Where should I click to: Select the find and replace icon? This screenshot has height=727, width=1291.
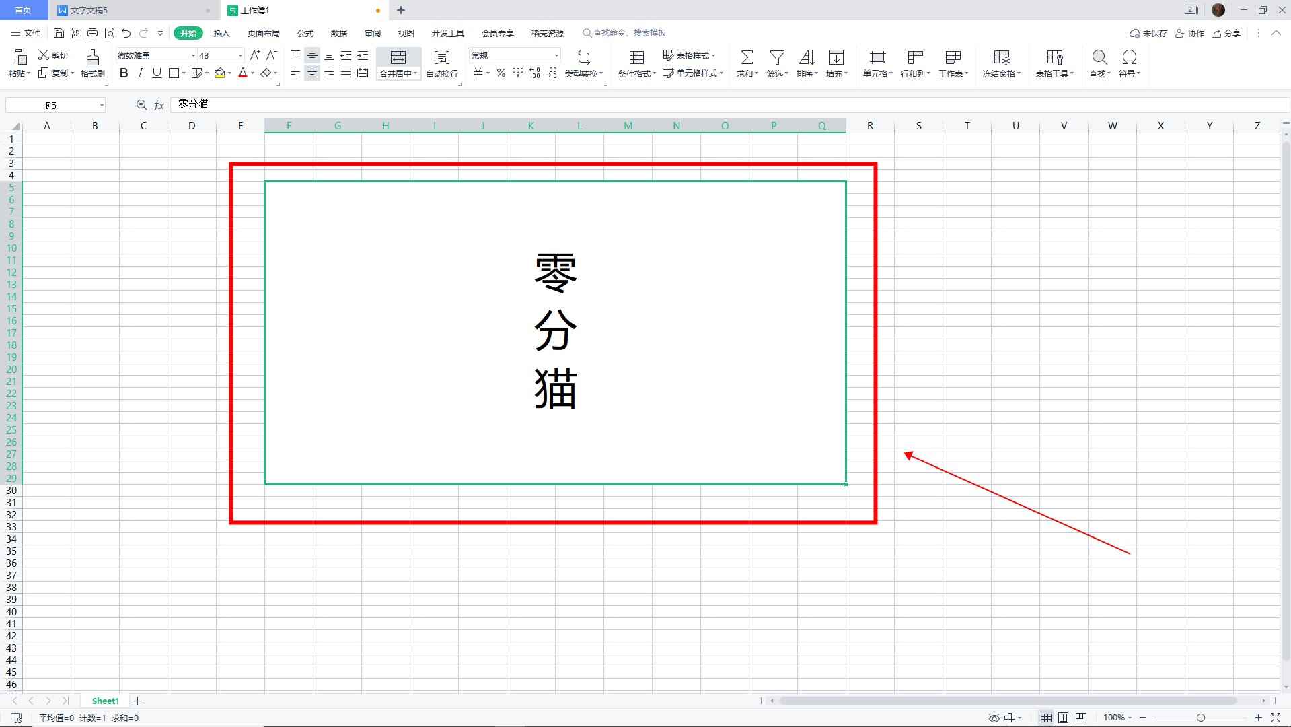click(x=1098, y=63)
